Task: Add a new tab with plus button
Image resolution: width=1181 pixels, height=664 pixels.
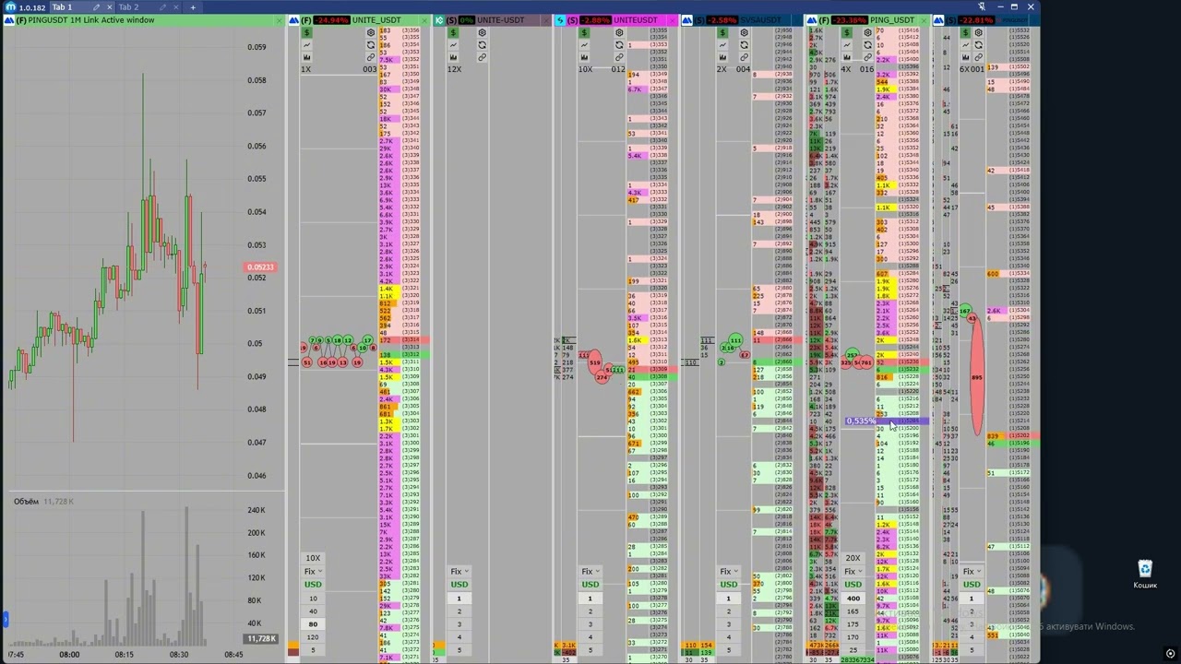Action: (x=193, y=7)
